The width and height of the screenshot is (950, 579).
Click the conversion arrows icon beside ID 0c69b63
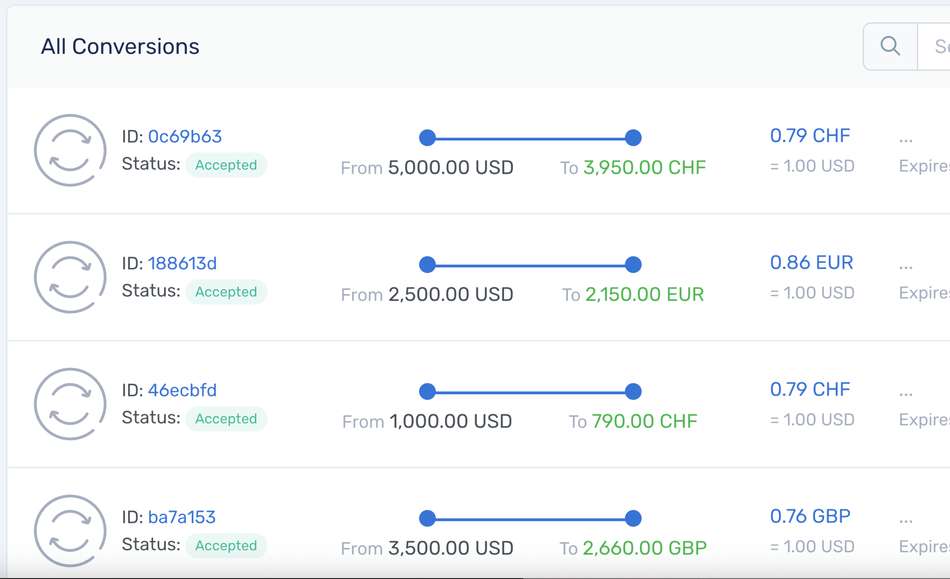click(x=70, y=150)
